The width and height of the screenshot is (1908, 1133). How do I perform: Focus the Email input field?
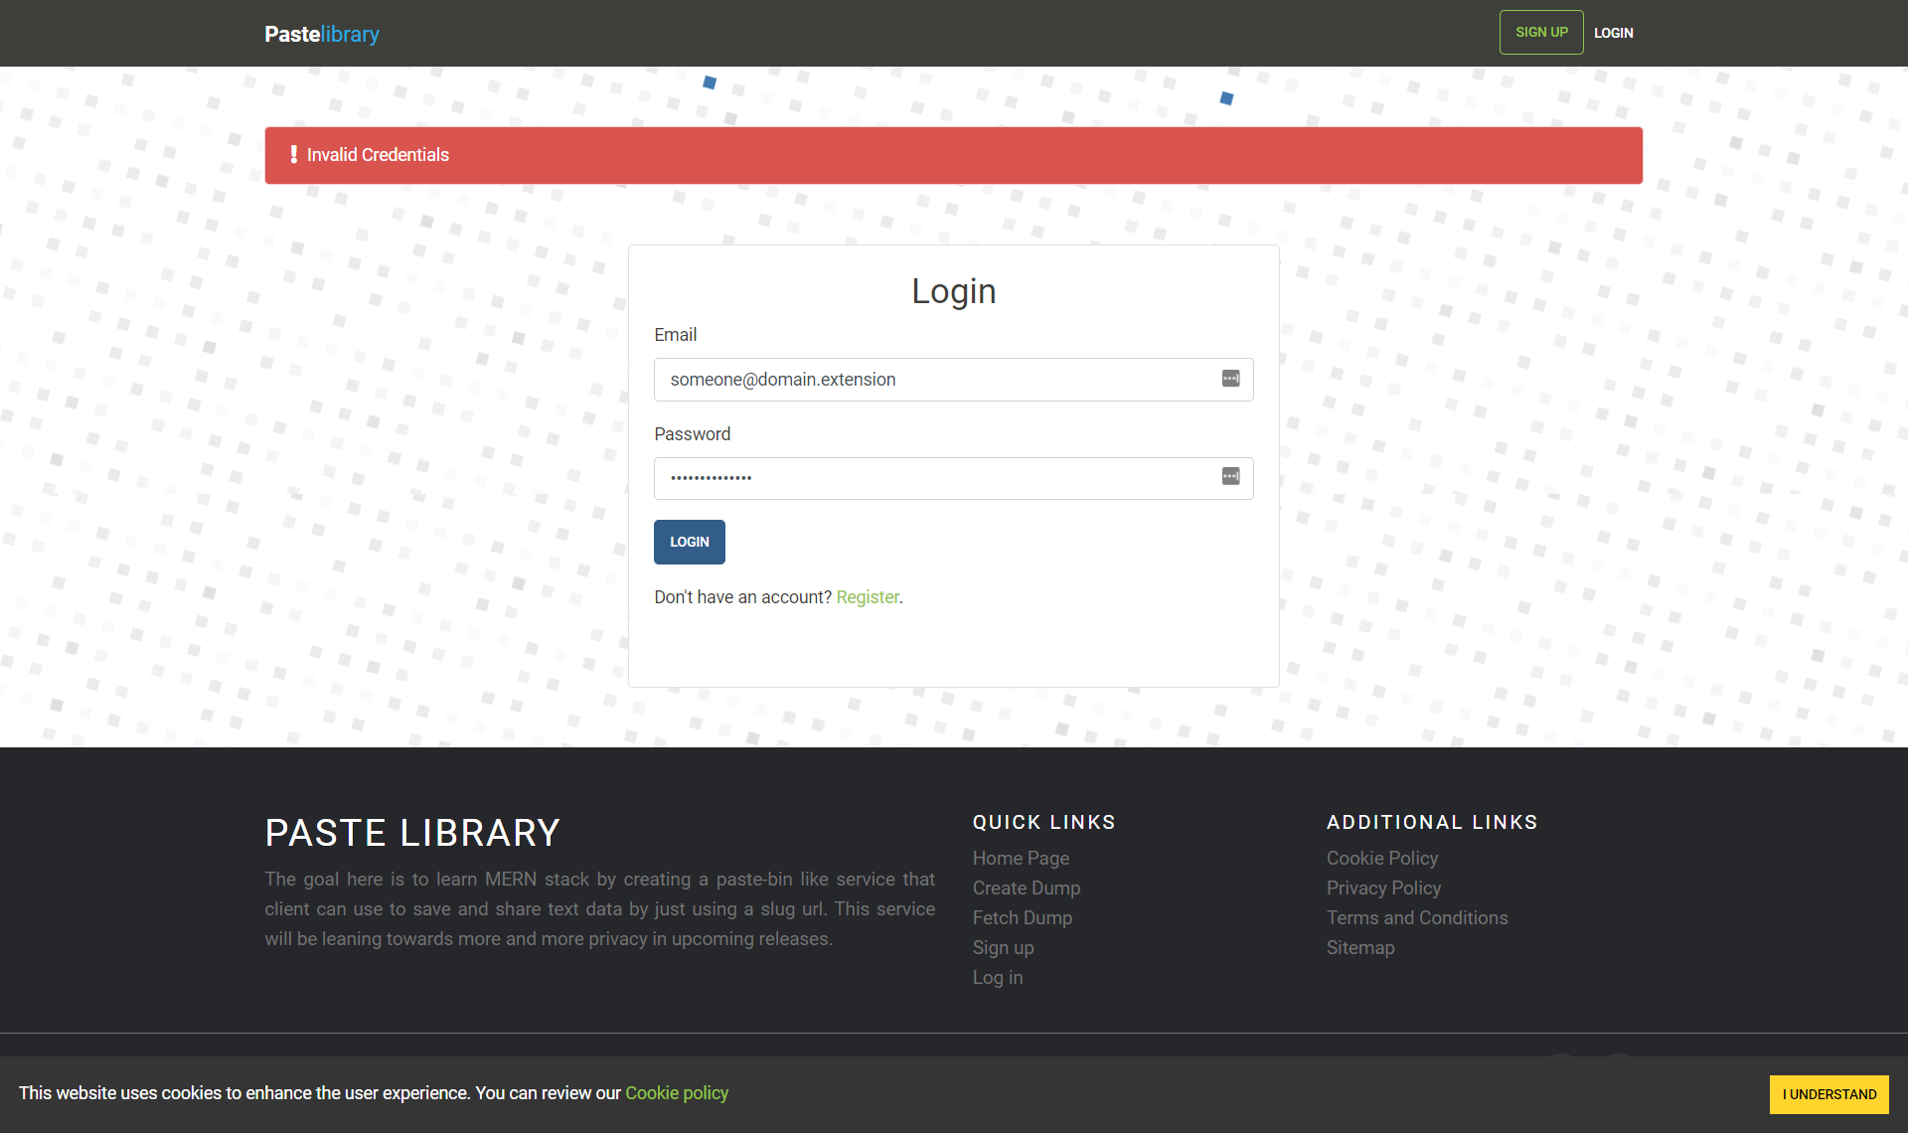pos(934,380)
